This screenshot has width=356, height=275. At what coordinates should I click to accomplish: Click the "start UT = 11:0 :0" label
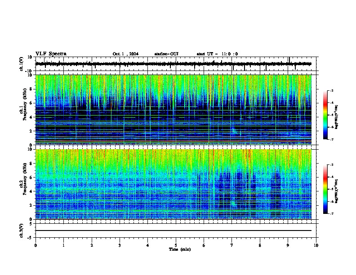[x=217, y=54]
